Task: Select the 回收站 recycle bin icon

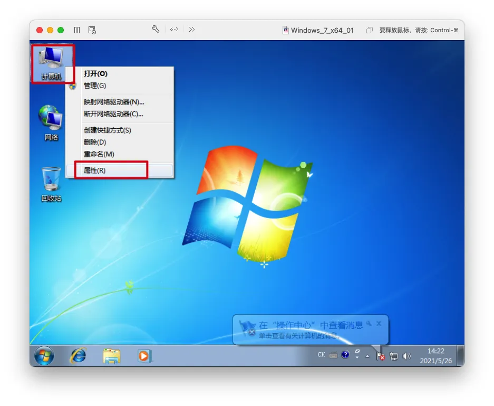Action: [51, 184]
